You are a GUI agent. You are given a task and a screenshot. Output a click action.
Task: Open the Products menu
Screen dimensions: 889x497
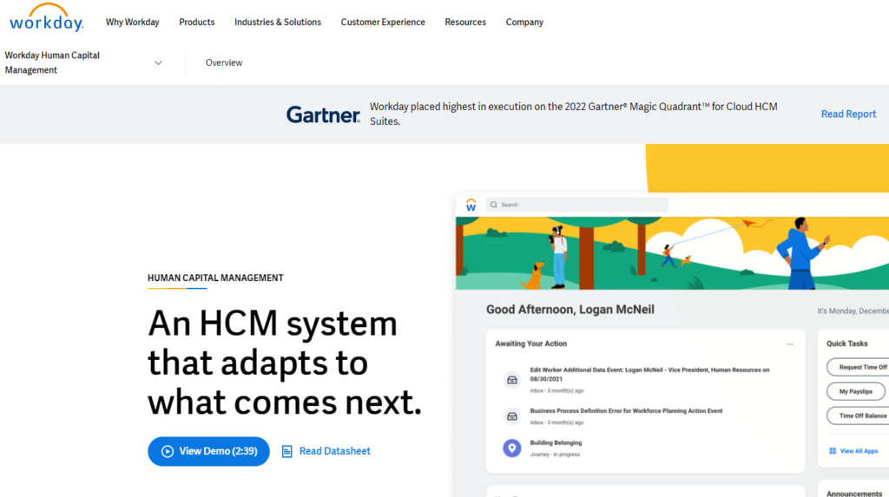pyautogui.click(x=197, y=22)
